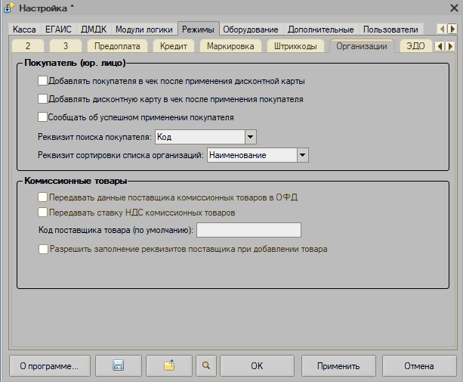
Task: Click the 'О программе...' button
Action: pyautogui.click(x=49, y=366)
